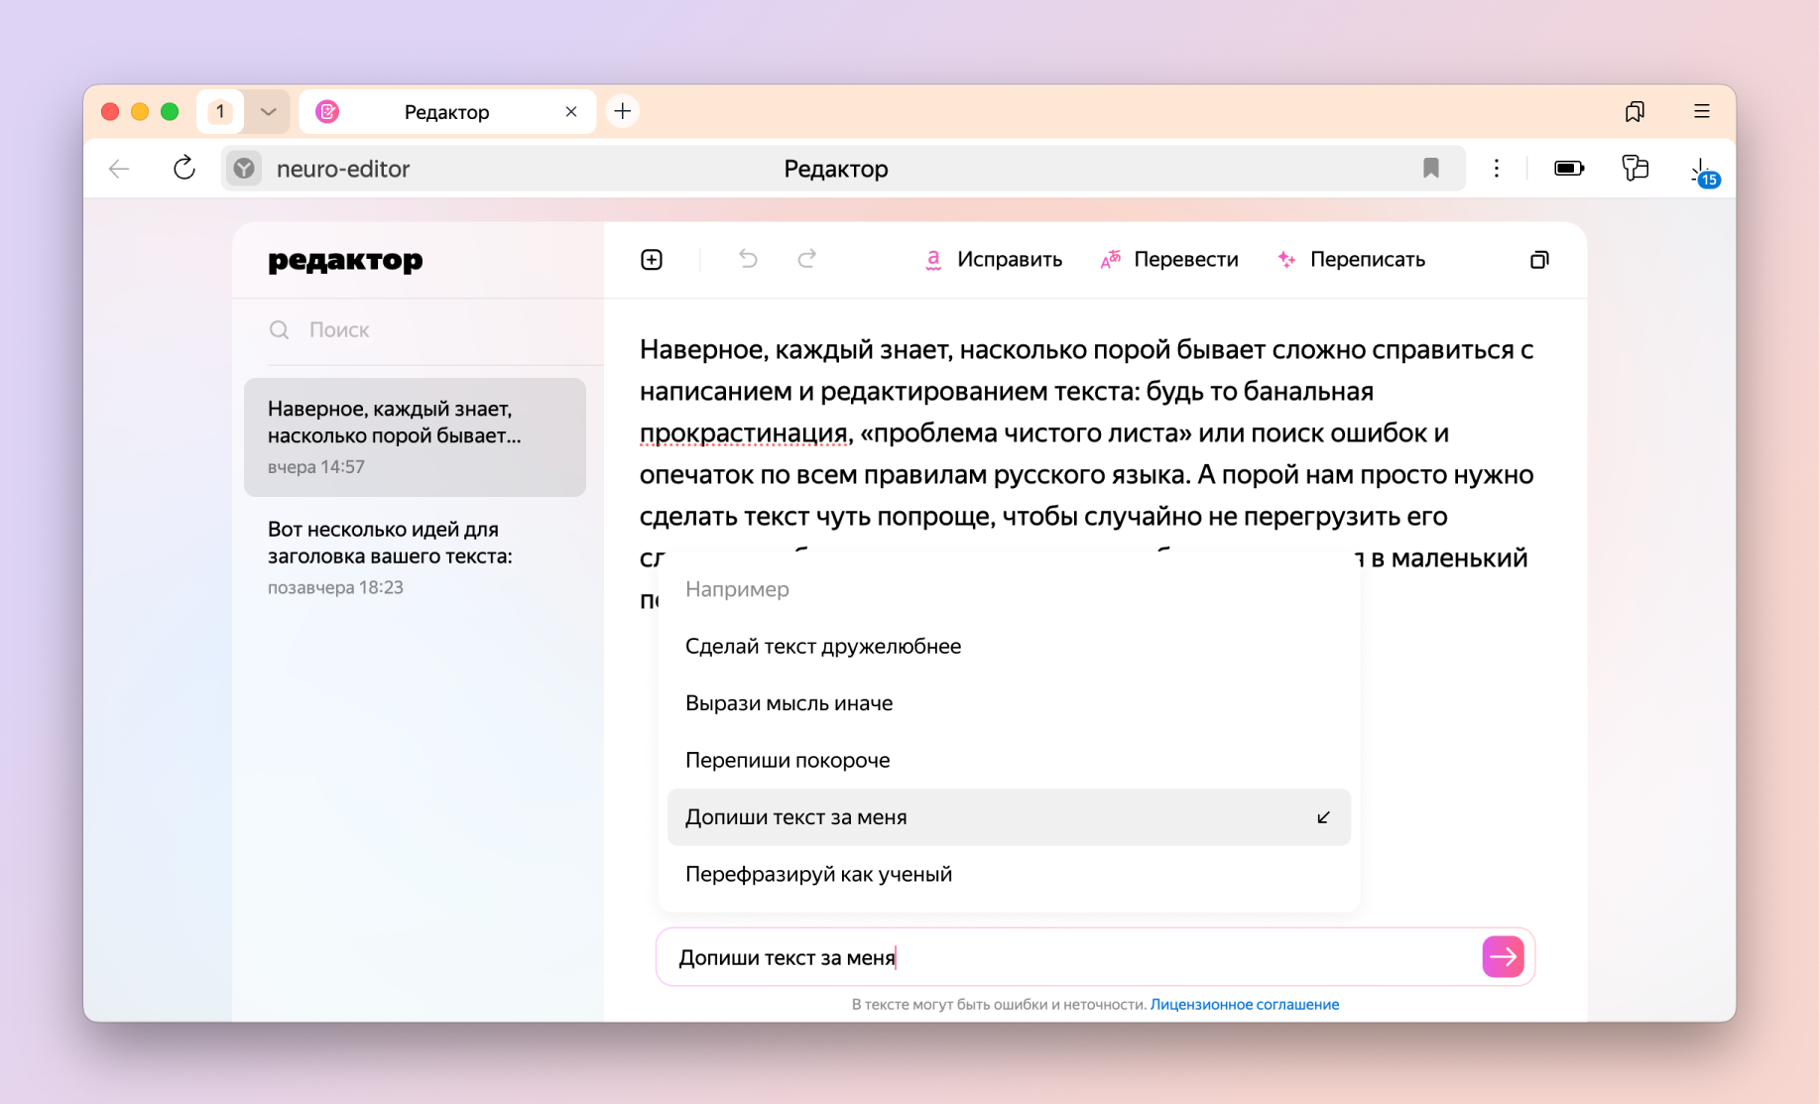Create a new document with the plus icon
1820x1104 pixels.
point(652,259)
